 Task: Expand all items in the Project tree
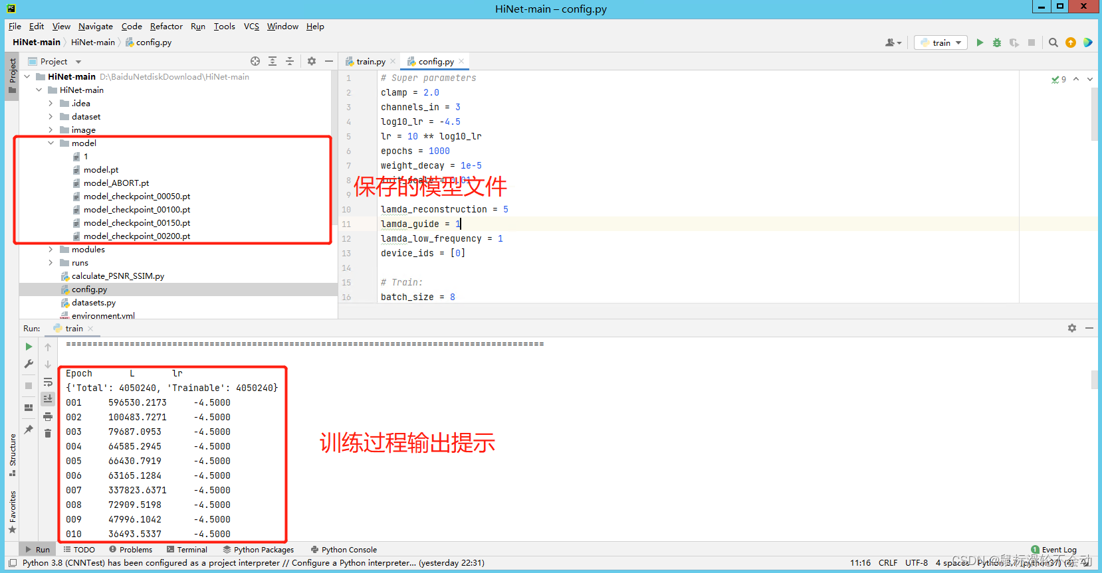coord(273,61)
